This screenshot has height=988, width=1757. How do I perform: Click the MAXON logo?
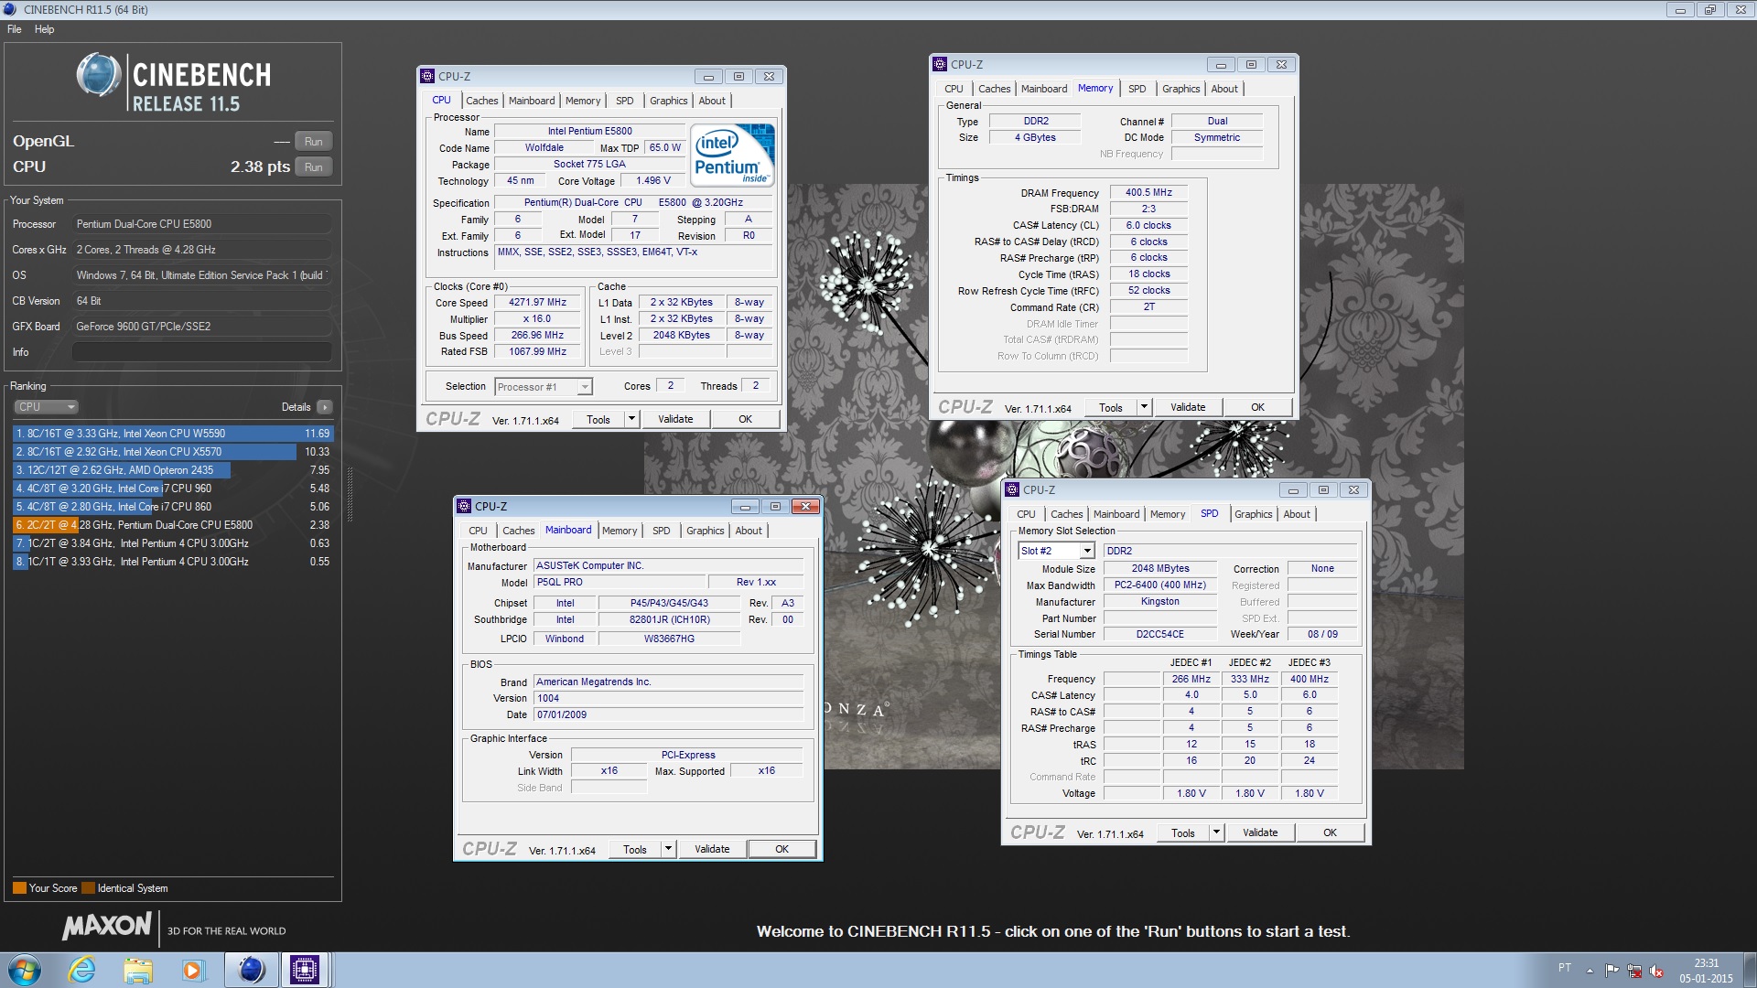[106, 927]
